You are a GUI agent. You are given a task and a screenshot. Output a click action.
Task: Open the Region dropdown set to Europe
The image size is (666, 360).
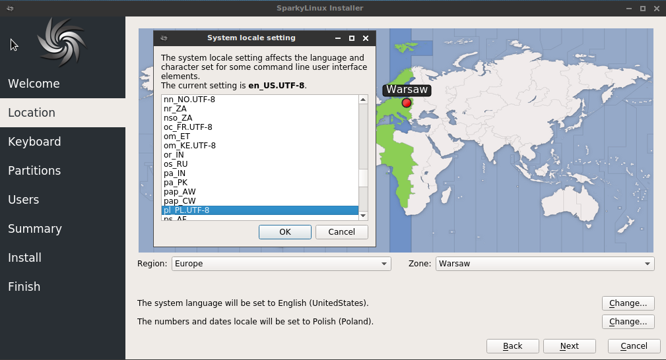tap(281, 264)
